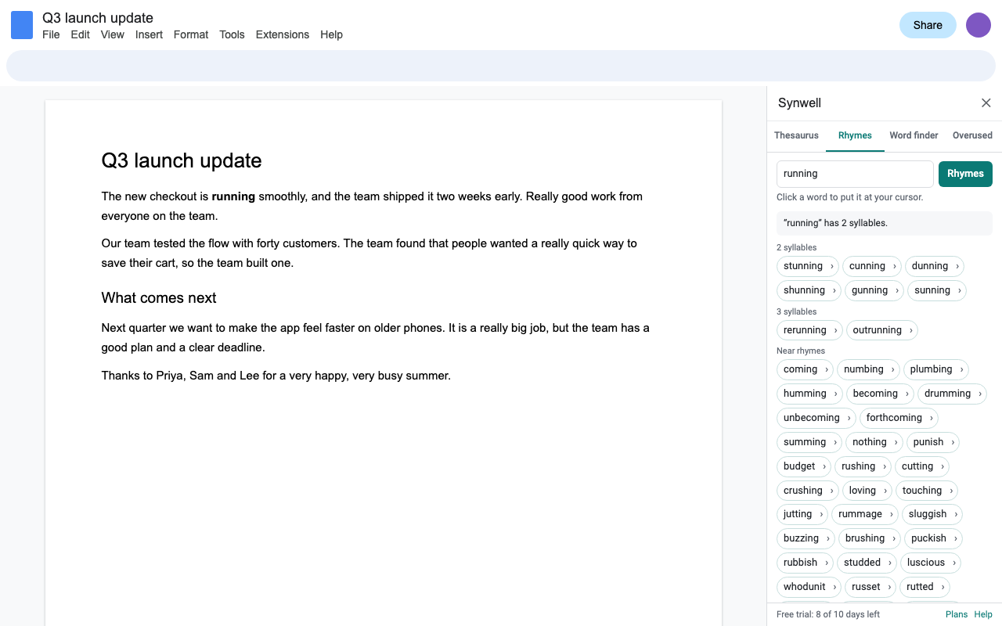This screenshot has height=626, width=1002.
Task: Open the Help menu in the menu bar
Action: point(331,34)
